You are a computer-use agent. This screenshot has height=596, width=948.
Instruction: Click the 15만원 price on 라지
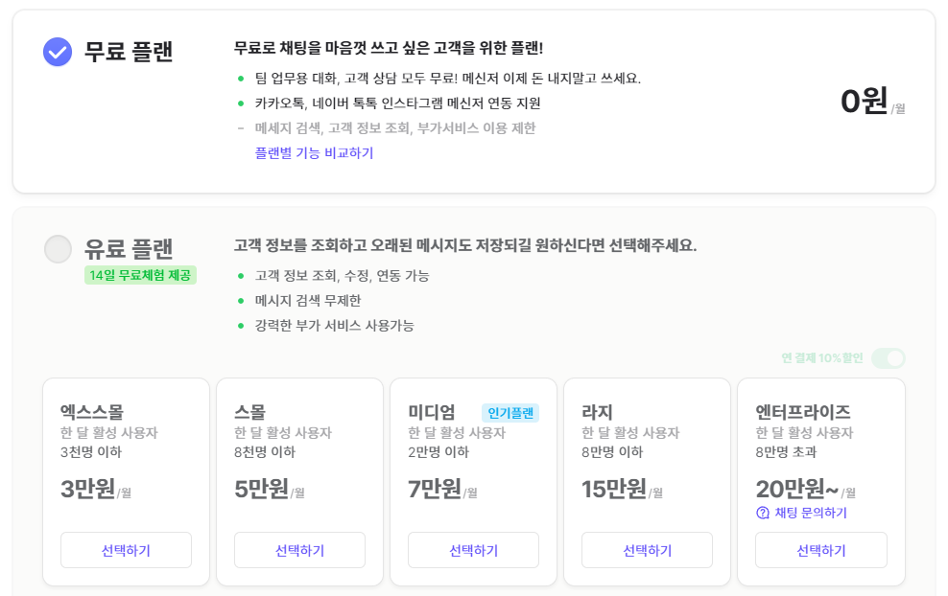pyautogui.click(x=614, y=489)
